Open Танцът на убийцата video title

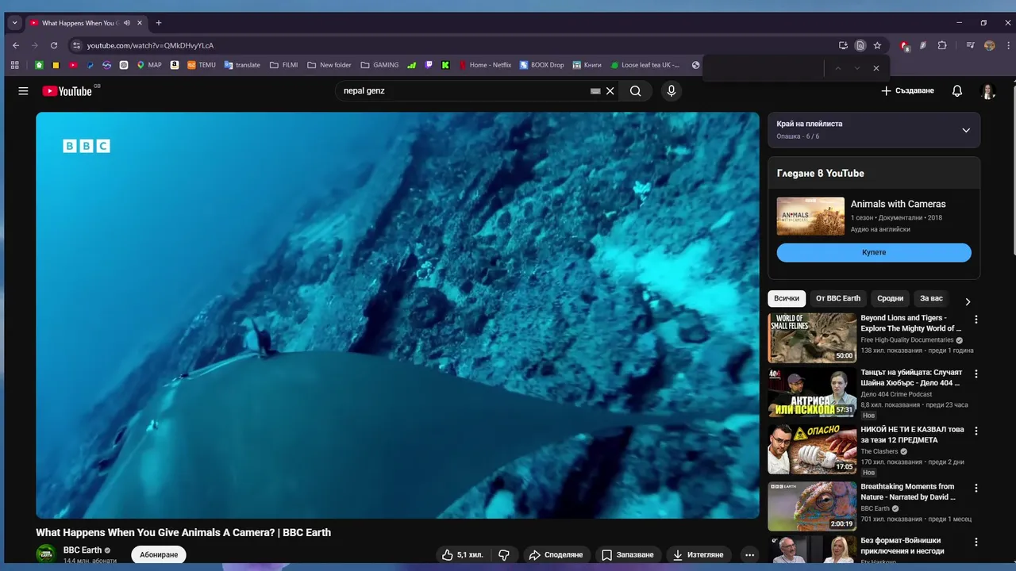pos(911,377)
